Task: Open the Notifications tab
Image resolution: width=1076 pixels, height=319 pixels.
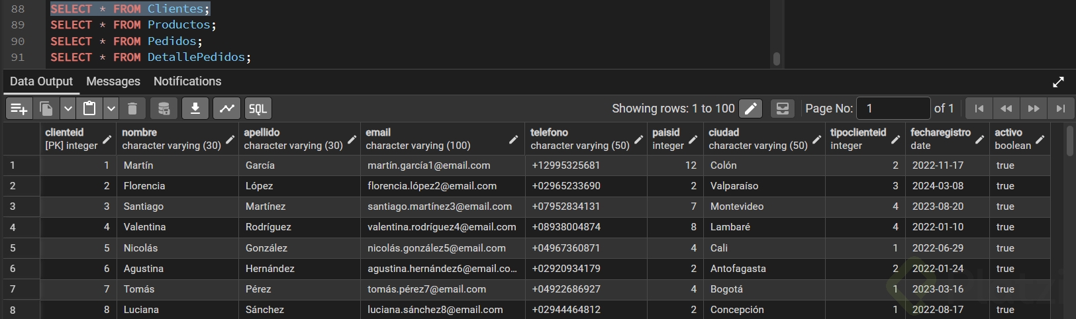Action: [187, 81]
